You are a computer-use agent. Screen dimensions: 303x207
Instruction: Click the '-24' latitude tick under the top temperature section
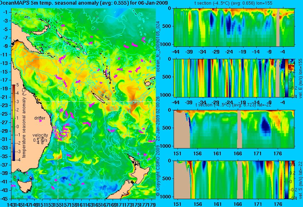(x=229, y=52)
